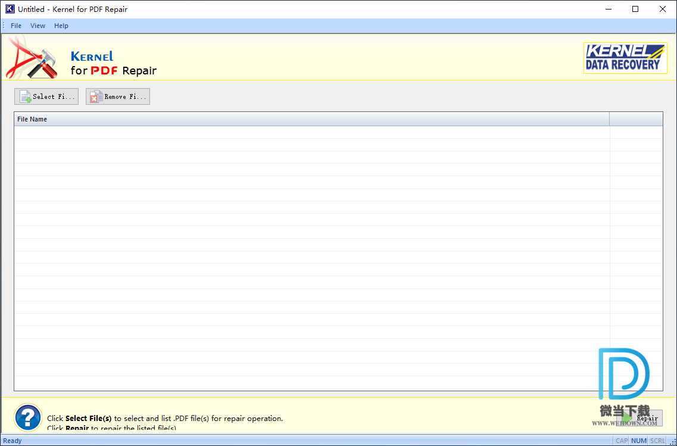Click the Kernel Data Recovery logo
Viewport: 677px width, 446px height.
tap(625, 58)
